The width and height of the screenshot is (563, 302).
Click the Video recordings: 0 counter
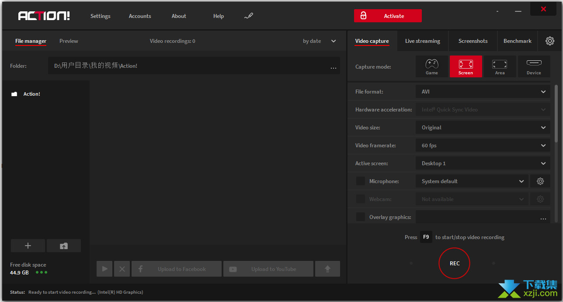point(173,41)
